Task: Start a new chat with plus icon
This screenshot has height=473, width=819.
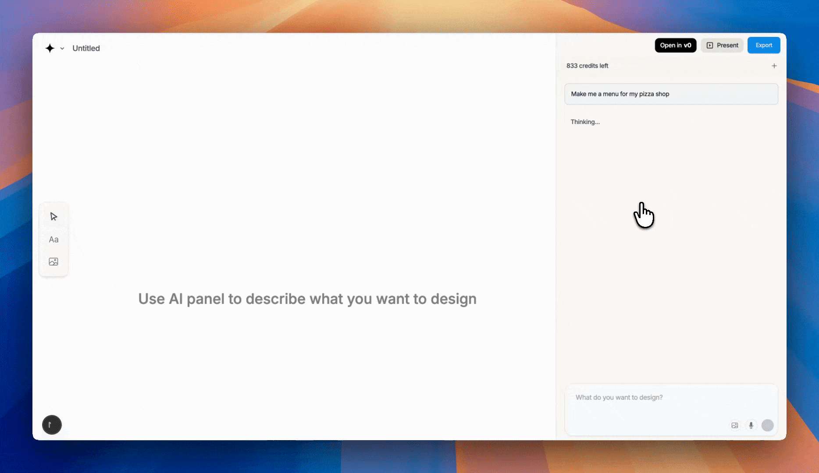Action: pos(774,66)
